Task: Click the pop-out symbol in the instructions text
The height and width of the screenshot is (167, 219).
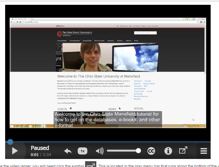Action: [91, 164]
